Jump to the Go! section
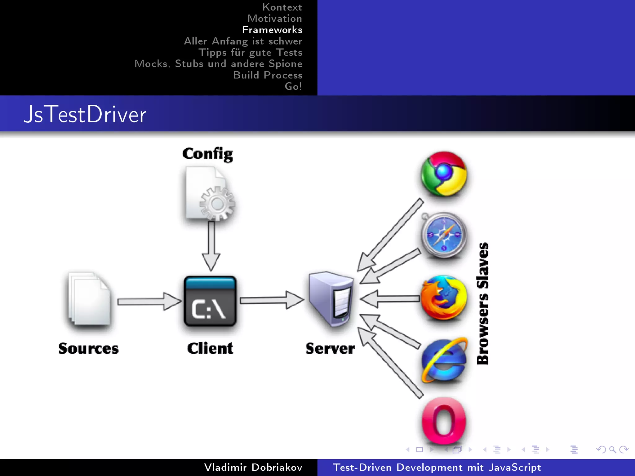This screenshot has width=635, height=476. coord(293,86)
